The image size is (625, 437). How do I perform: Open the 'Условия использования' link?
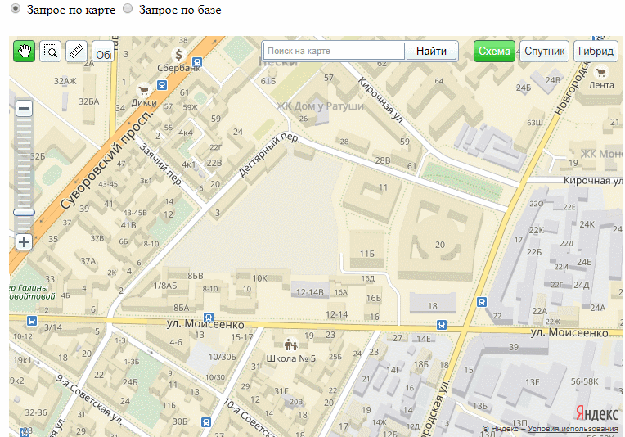click(573, 429)
